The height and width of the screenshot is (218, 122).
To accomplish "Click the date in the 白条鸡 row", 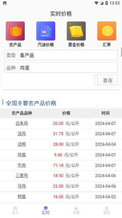I will 105,123.
